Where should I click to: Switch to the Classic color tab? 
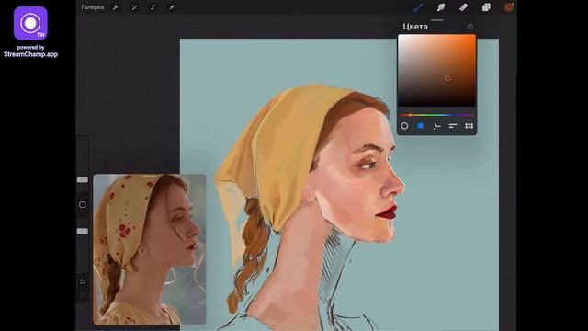pyautogui.click(x=421, y=126)
